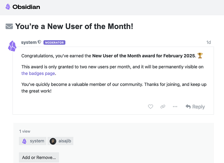
Task: Click the Obsidian crystal logo in header
Action: pos(8,7)
